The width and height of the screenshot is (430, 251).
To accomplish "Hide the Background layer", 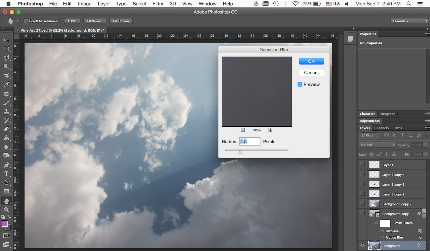I will pos(363,246).
